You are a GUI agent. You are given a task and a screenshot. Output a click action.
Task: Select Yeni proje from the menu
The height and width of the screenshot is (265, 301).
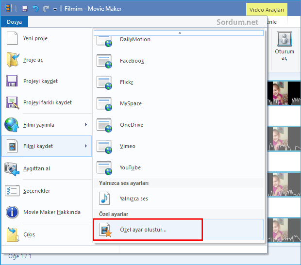35,38
